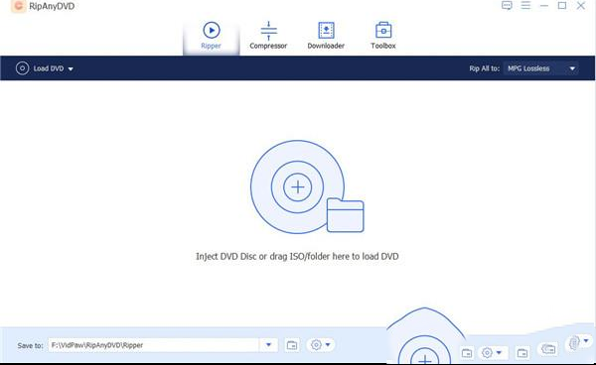Open settings gear dropdown beside Save to path
The image size is (596, 365).
pos(321,345)
